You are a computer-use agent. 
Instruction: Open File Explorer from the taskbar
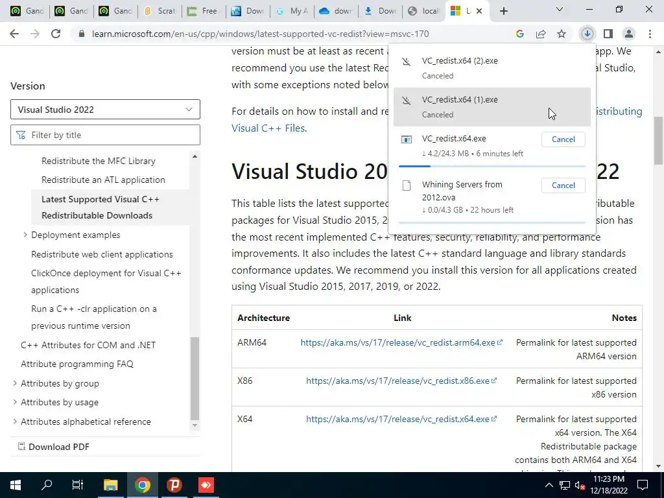click(111, 485)
